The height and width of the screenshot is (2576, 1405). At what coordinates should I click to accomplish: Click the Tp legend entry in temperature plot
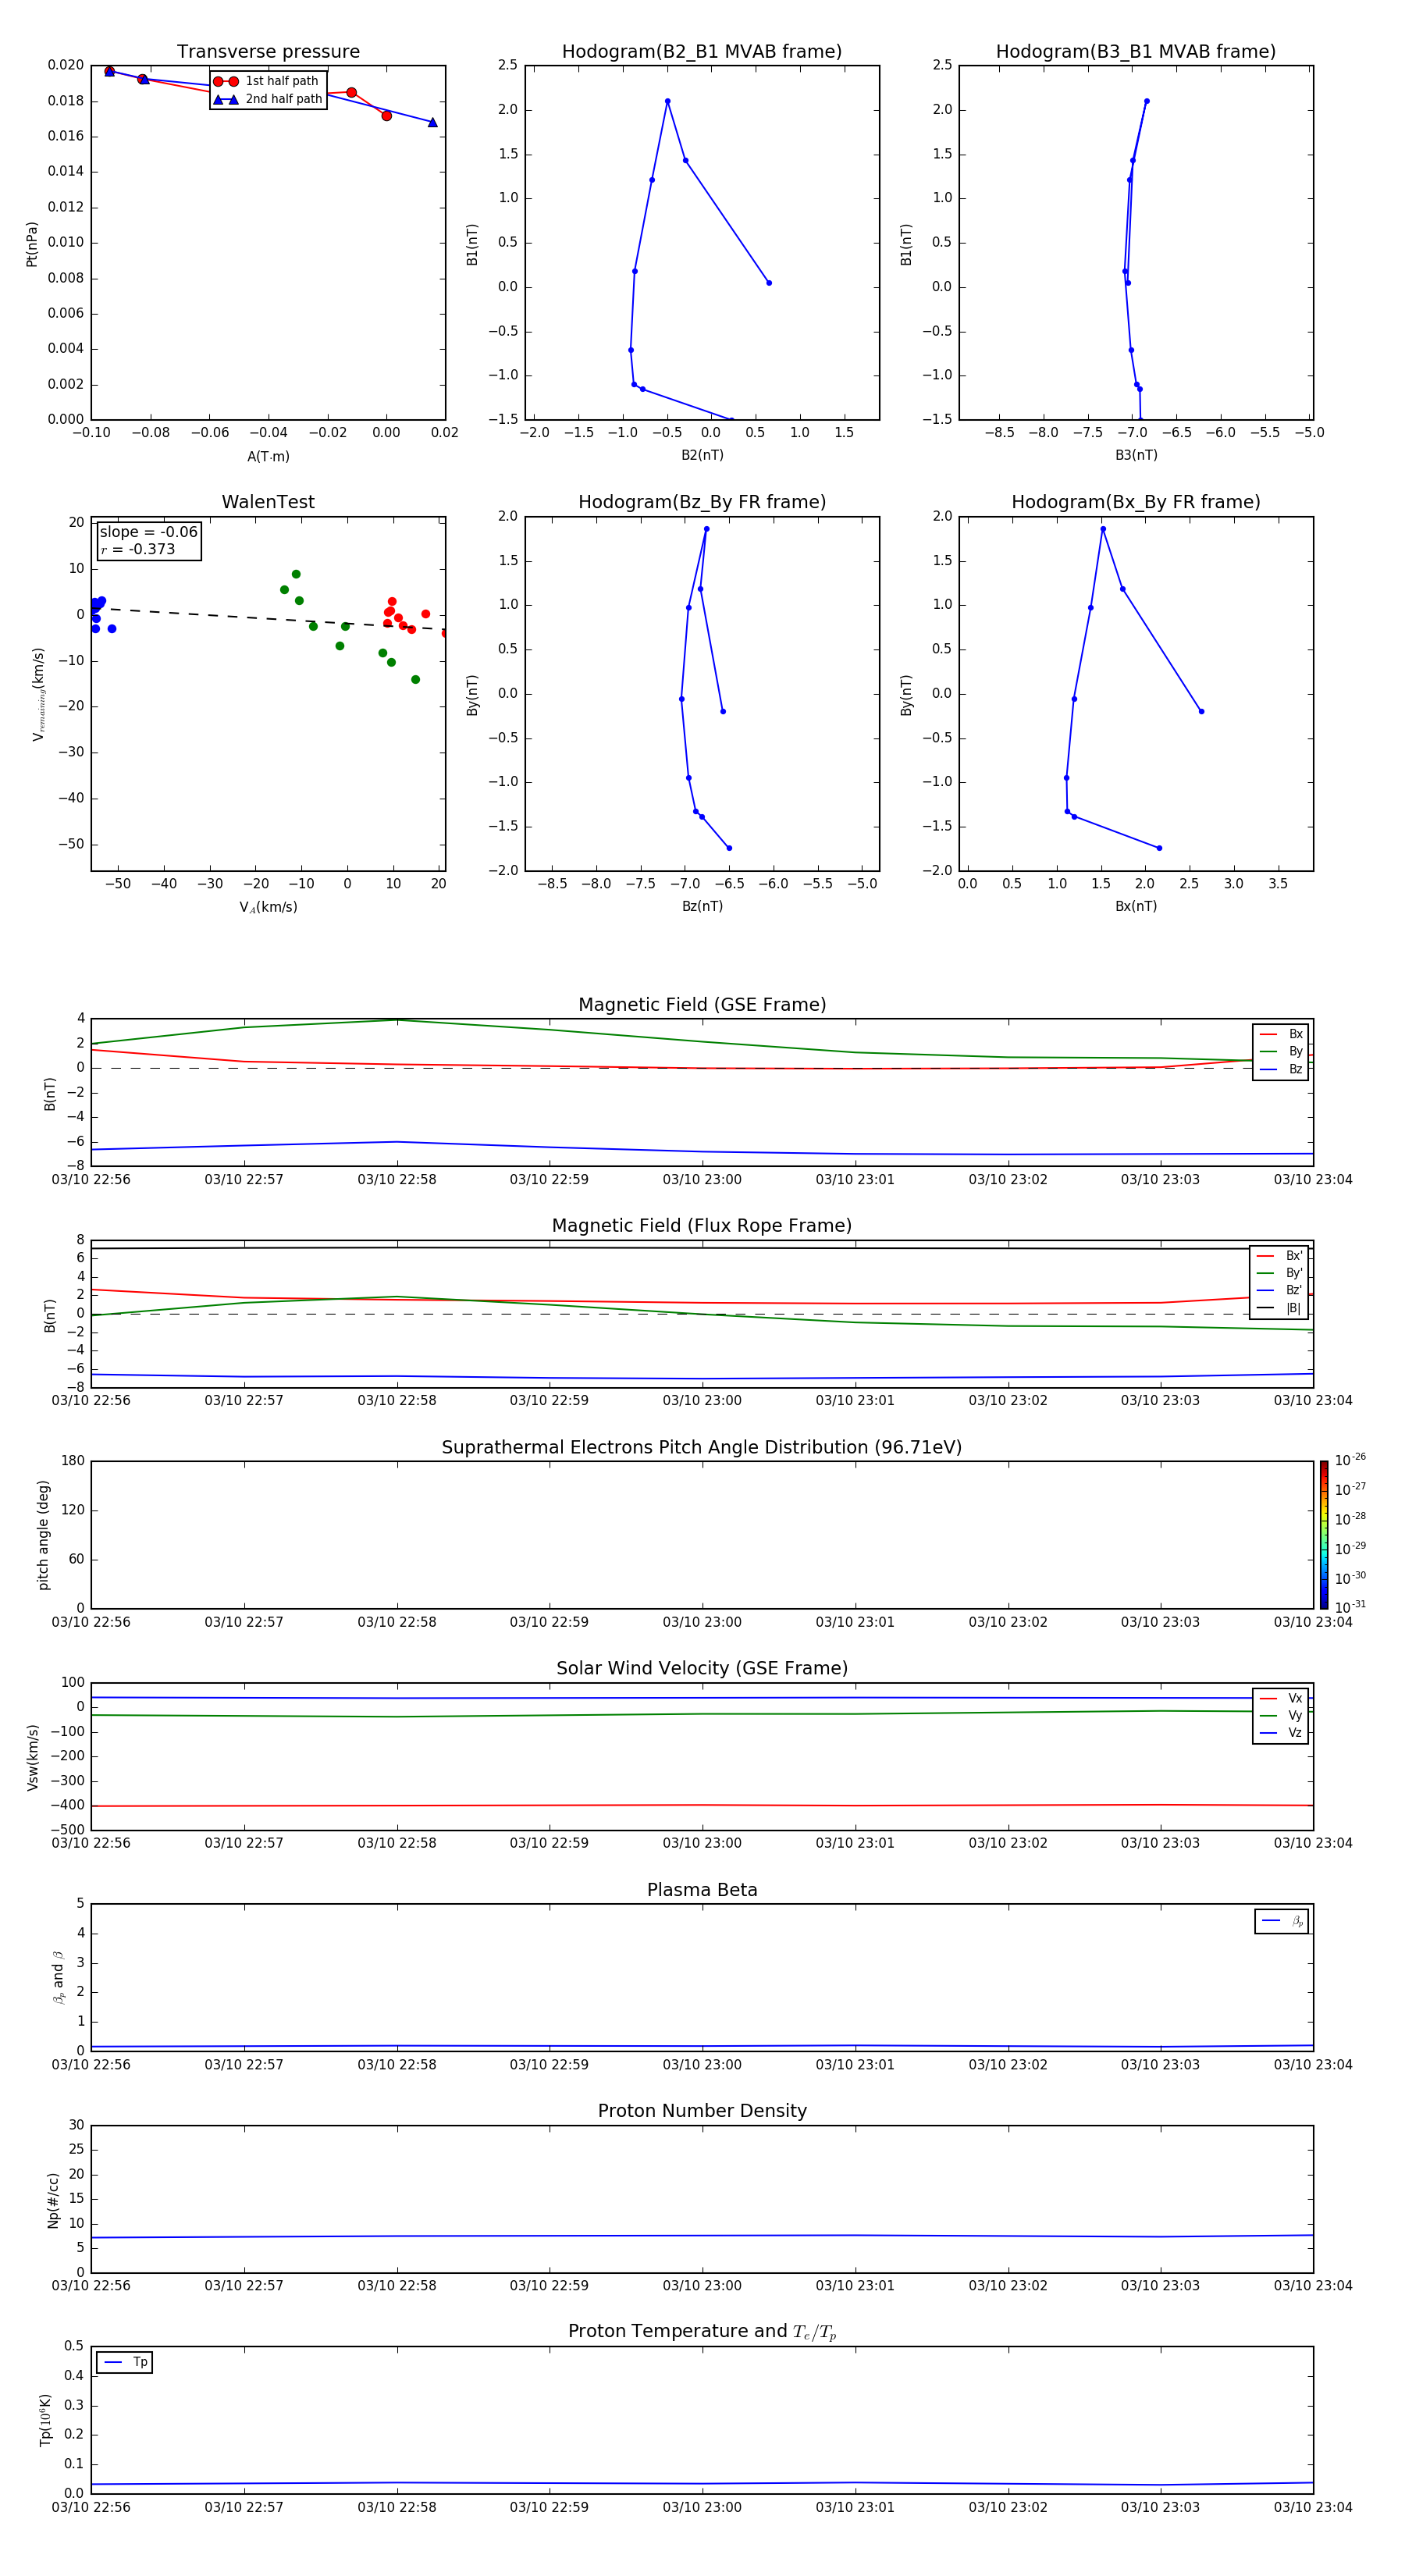(125, 2362)
